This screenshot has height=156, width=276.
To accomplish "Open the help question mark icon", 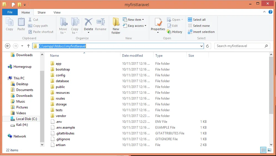I will [270, 12].
